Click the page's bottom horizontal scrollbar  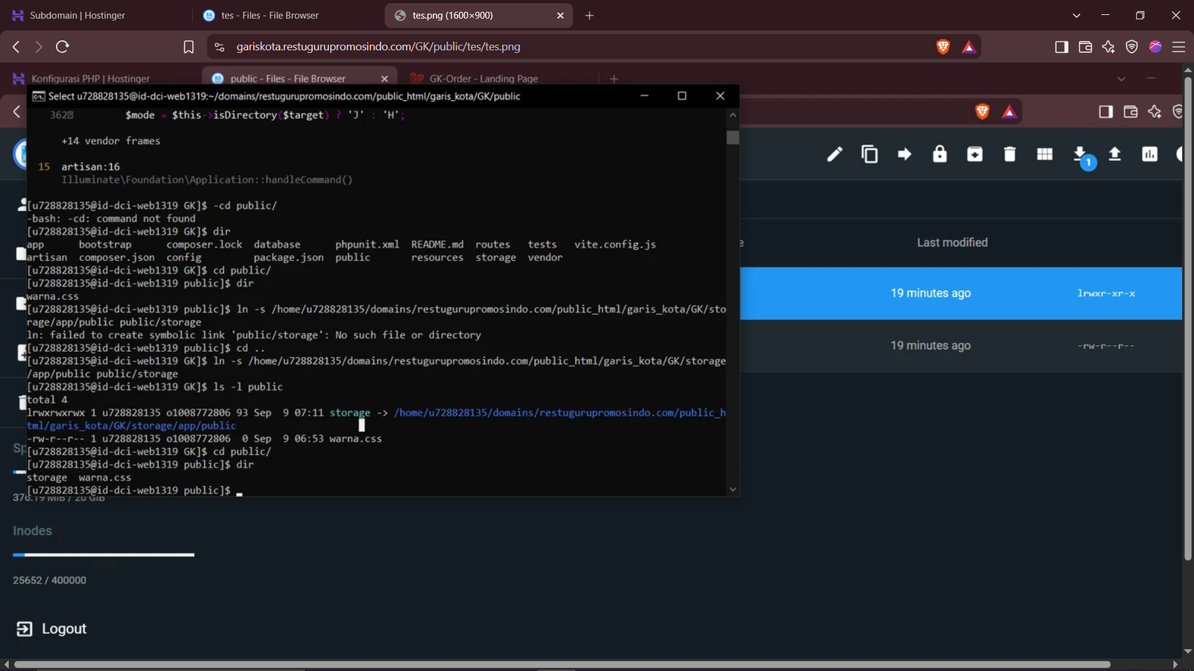pos(562,664)
